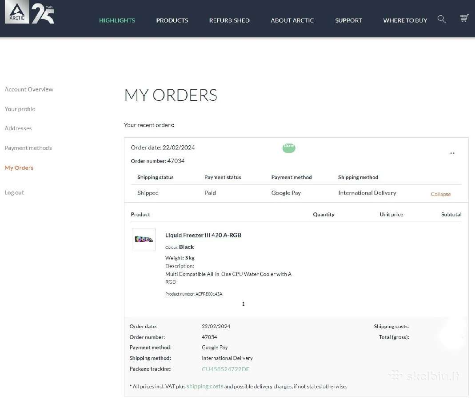Open the Liquid Freezer III product thumbnail
This screenshot has height=400, width=475.
coord(144,240)
